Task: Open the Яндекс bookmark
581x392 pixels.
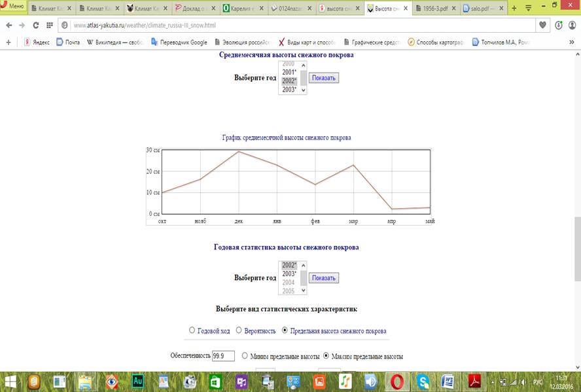Action: point(37,43)
